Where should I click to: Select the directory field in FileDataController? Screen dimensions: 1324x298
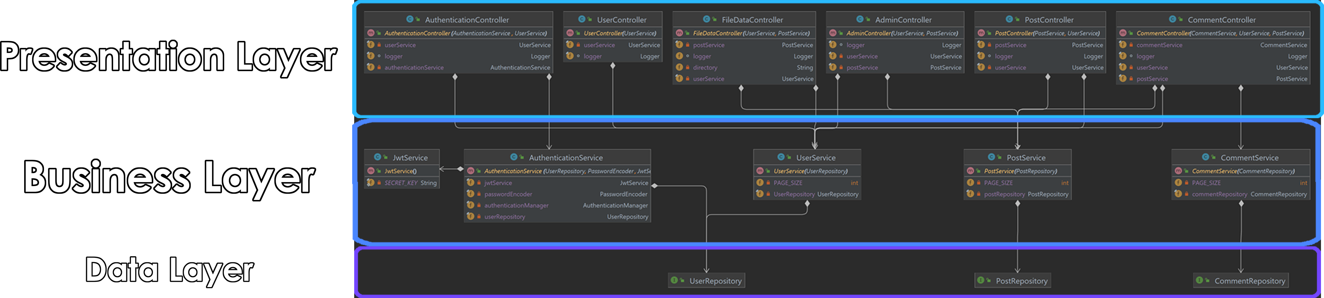point(705,68)
